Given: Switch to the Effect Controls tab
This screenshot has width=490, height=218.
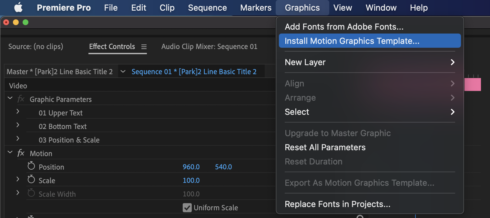Looking at the screenshot, I should coord(112,47).
